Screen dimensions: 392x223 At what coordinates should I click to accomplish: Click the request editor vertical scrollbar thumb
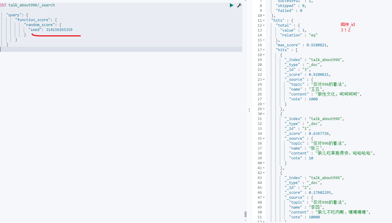pos(245,214)
